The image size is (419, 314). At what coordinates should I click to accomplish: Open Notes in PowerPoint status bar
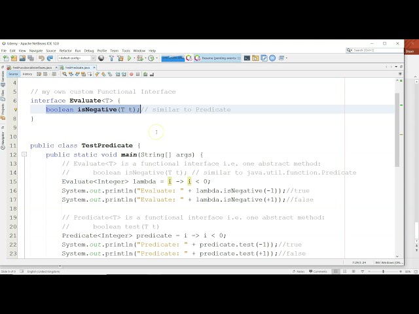pyautogui.click(x=299, y=271)
